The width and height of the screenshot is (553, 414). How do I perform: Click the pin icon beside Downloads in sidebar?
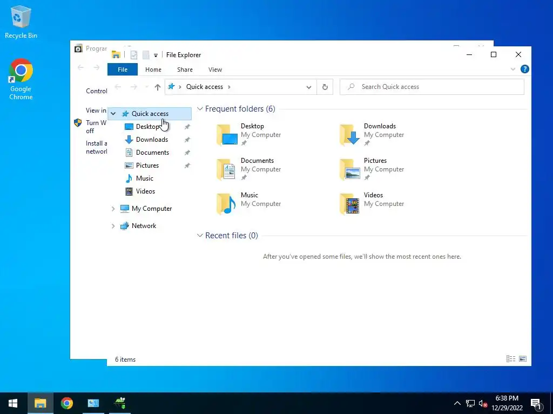click(x=187, y=140)
